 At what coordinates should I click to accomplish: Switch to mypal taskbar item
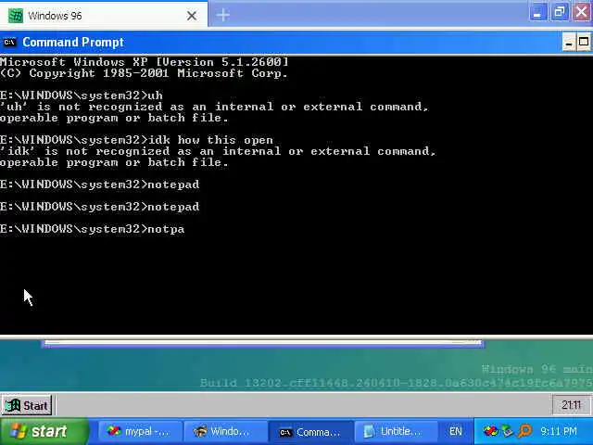point(140,431)
